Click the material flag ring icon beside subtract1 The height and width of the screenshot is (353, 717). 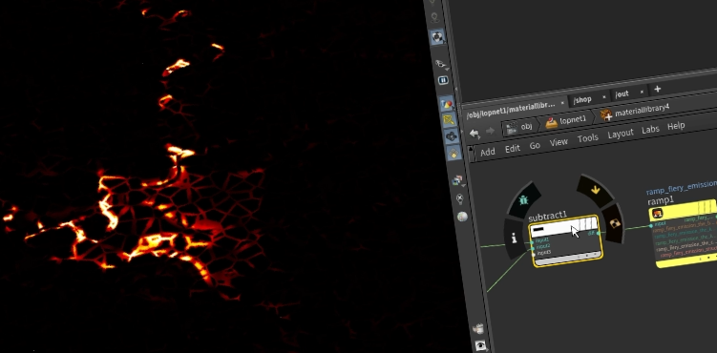pyautogui.click(x=615, y=223)
